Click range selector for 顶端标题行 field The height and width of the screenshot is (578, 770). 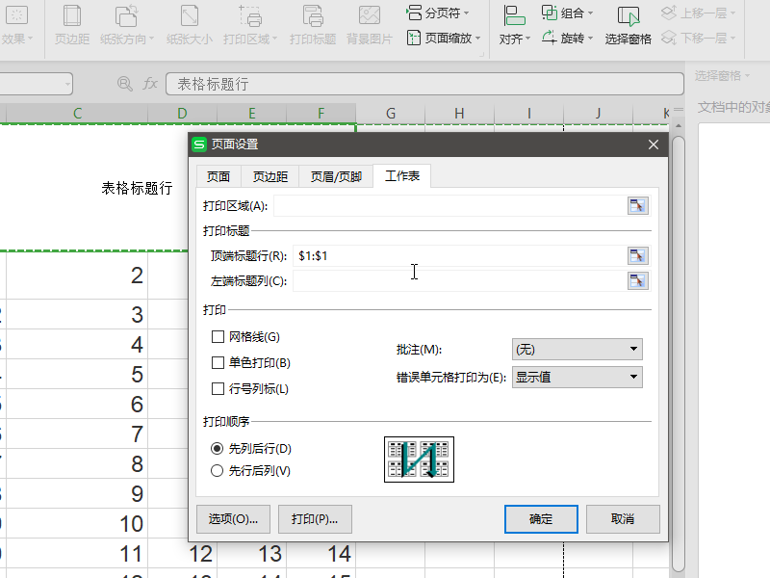click(637, 255)
